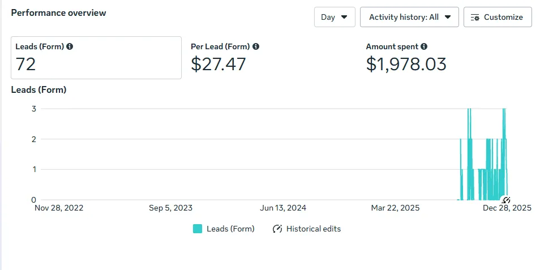540x270 pixels.
Task: Click the Nov 28, 2022 axis label
Action: (59, 208)
